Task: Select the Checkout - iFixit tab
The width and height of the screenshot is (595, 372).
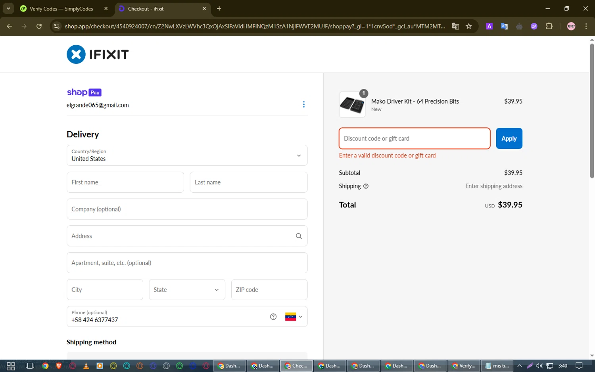Action: tap(159, 9)
